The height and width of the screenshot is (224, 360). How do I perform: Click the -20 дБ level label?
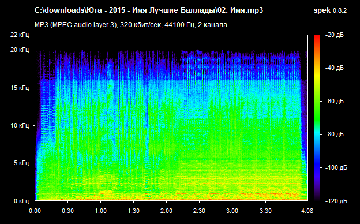pyautogui.click(x=335, y=35)
